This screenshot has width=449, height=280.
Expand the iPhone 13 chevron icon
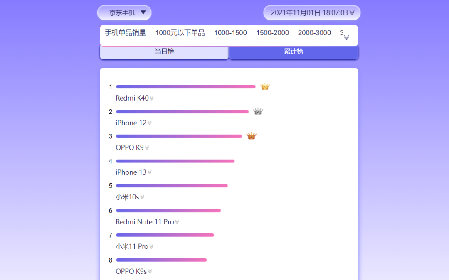(150, 172)
